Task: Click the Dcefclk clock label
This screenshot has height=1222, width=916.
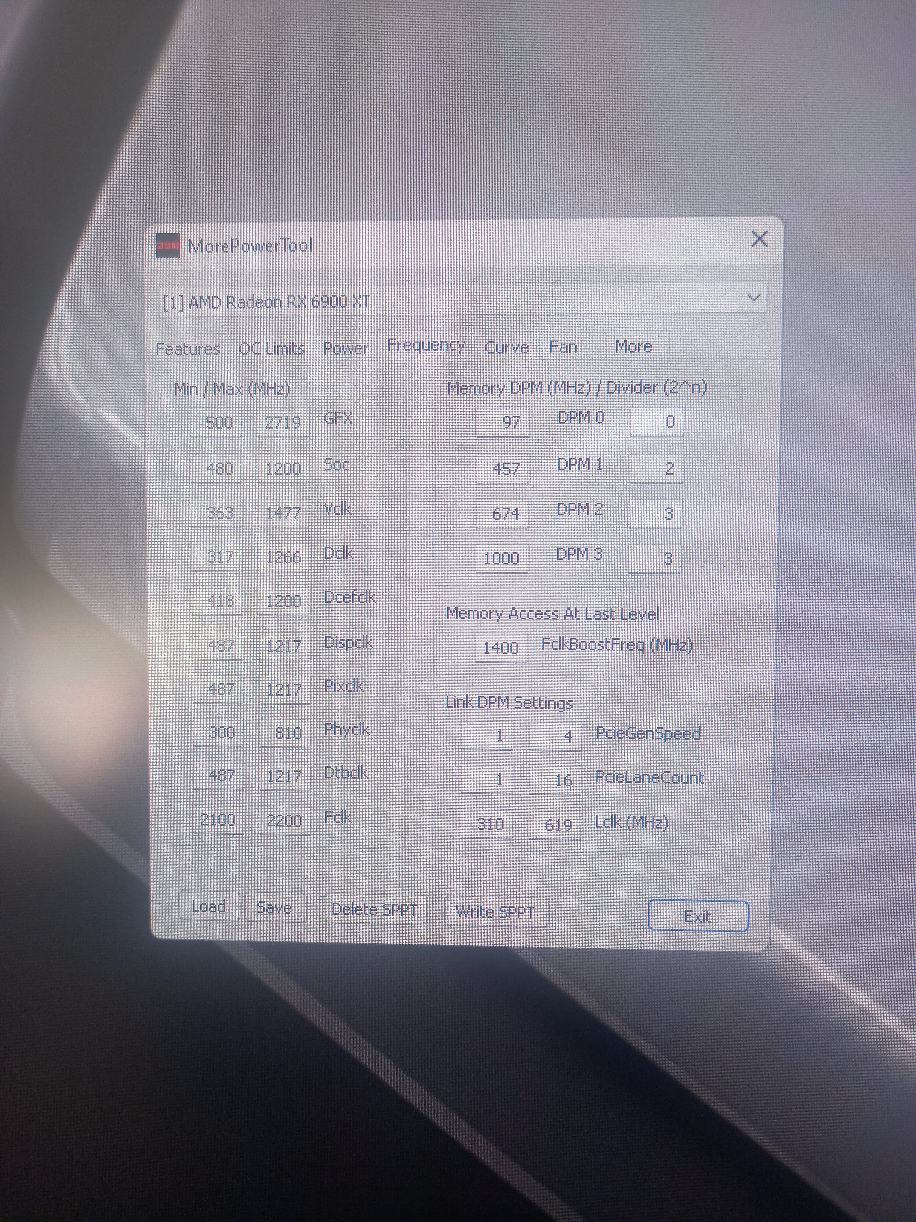Action: coord(350,597)
